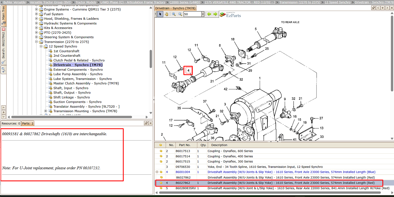Go to Versatile Tractor Group (BVI) breadcrumb
The image size is (394, 197).
click(x=50, y=2)
